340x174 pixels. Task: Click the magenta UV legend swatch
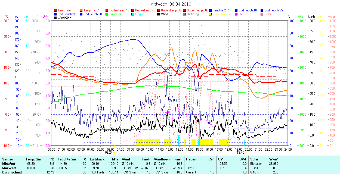click(236, 14)
